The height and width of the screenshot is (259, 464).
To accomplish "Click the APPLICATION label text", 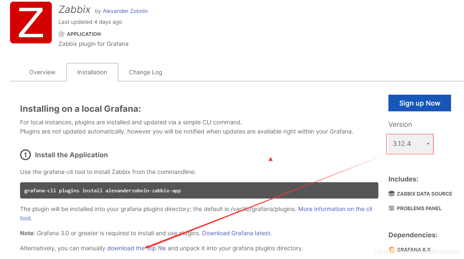I will tap(84, 34).
